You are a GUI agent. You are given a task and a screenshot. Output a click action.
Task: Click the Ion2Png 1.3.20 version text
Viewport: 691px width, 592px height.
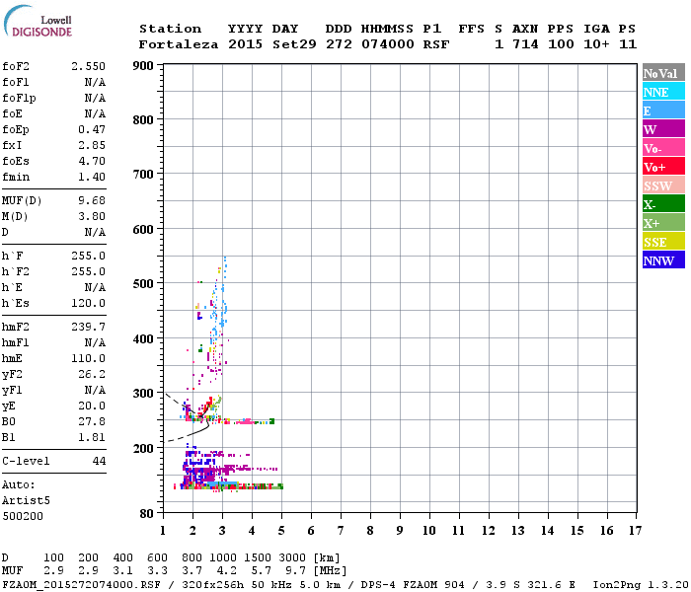641,584
